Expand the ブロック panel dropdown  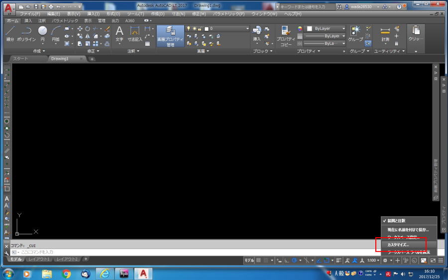point(262,51)
